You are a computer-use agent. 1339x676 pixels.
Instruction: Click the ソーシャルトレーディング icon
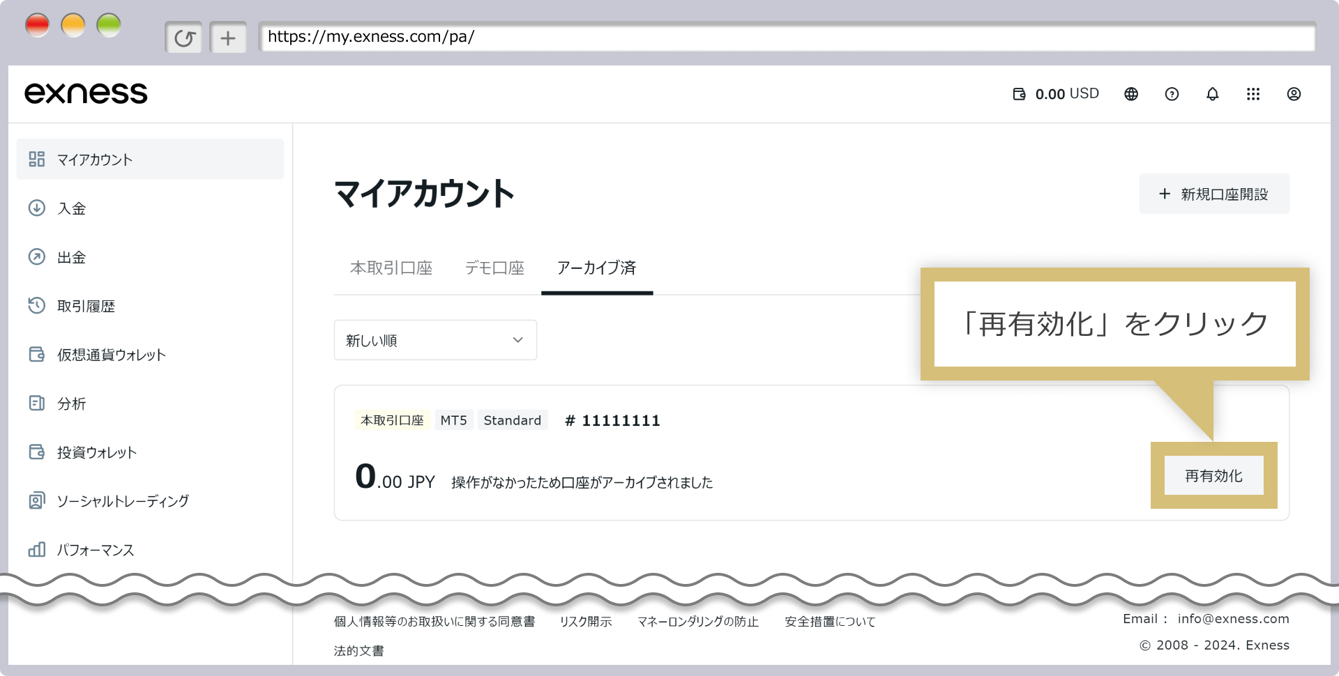point(36,500)
